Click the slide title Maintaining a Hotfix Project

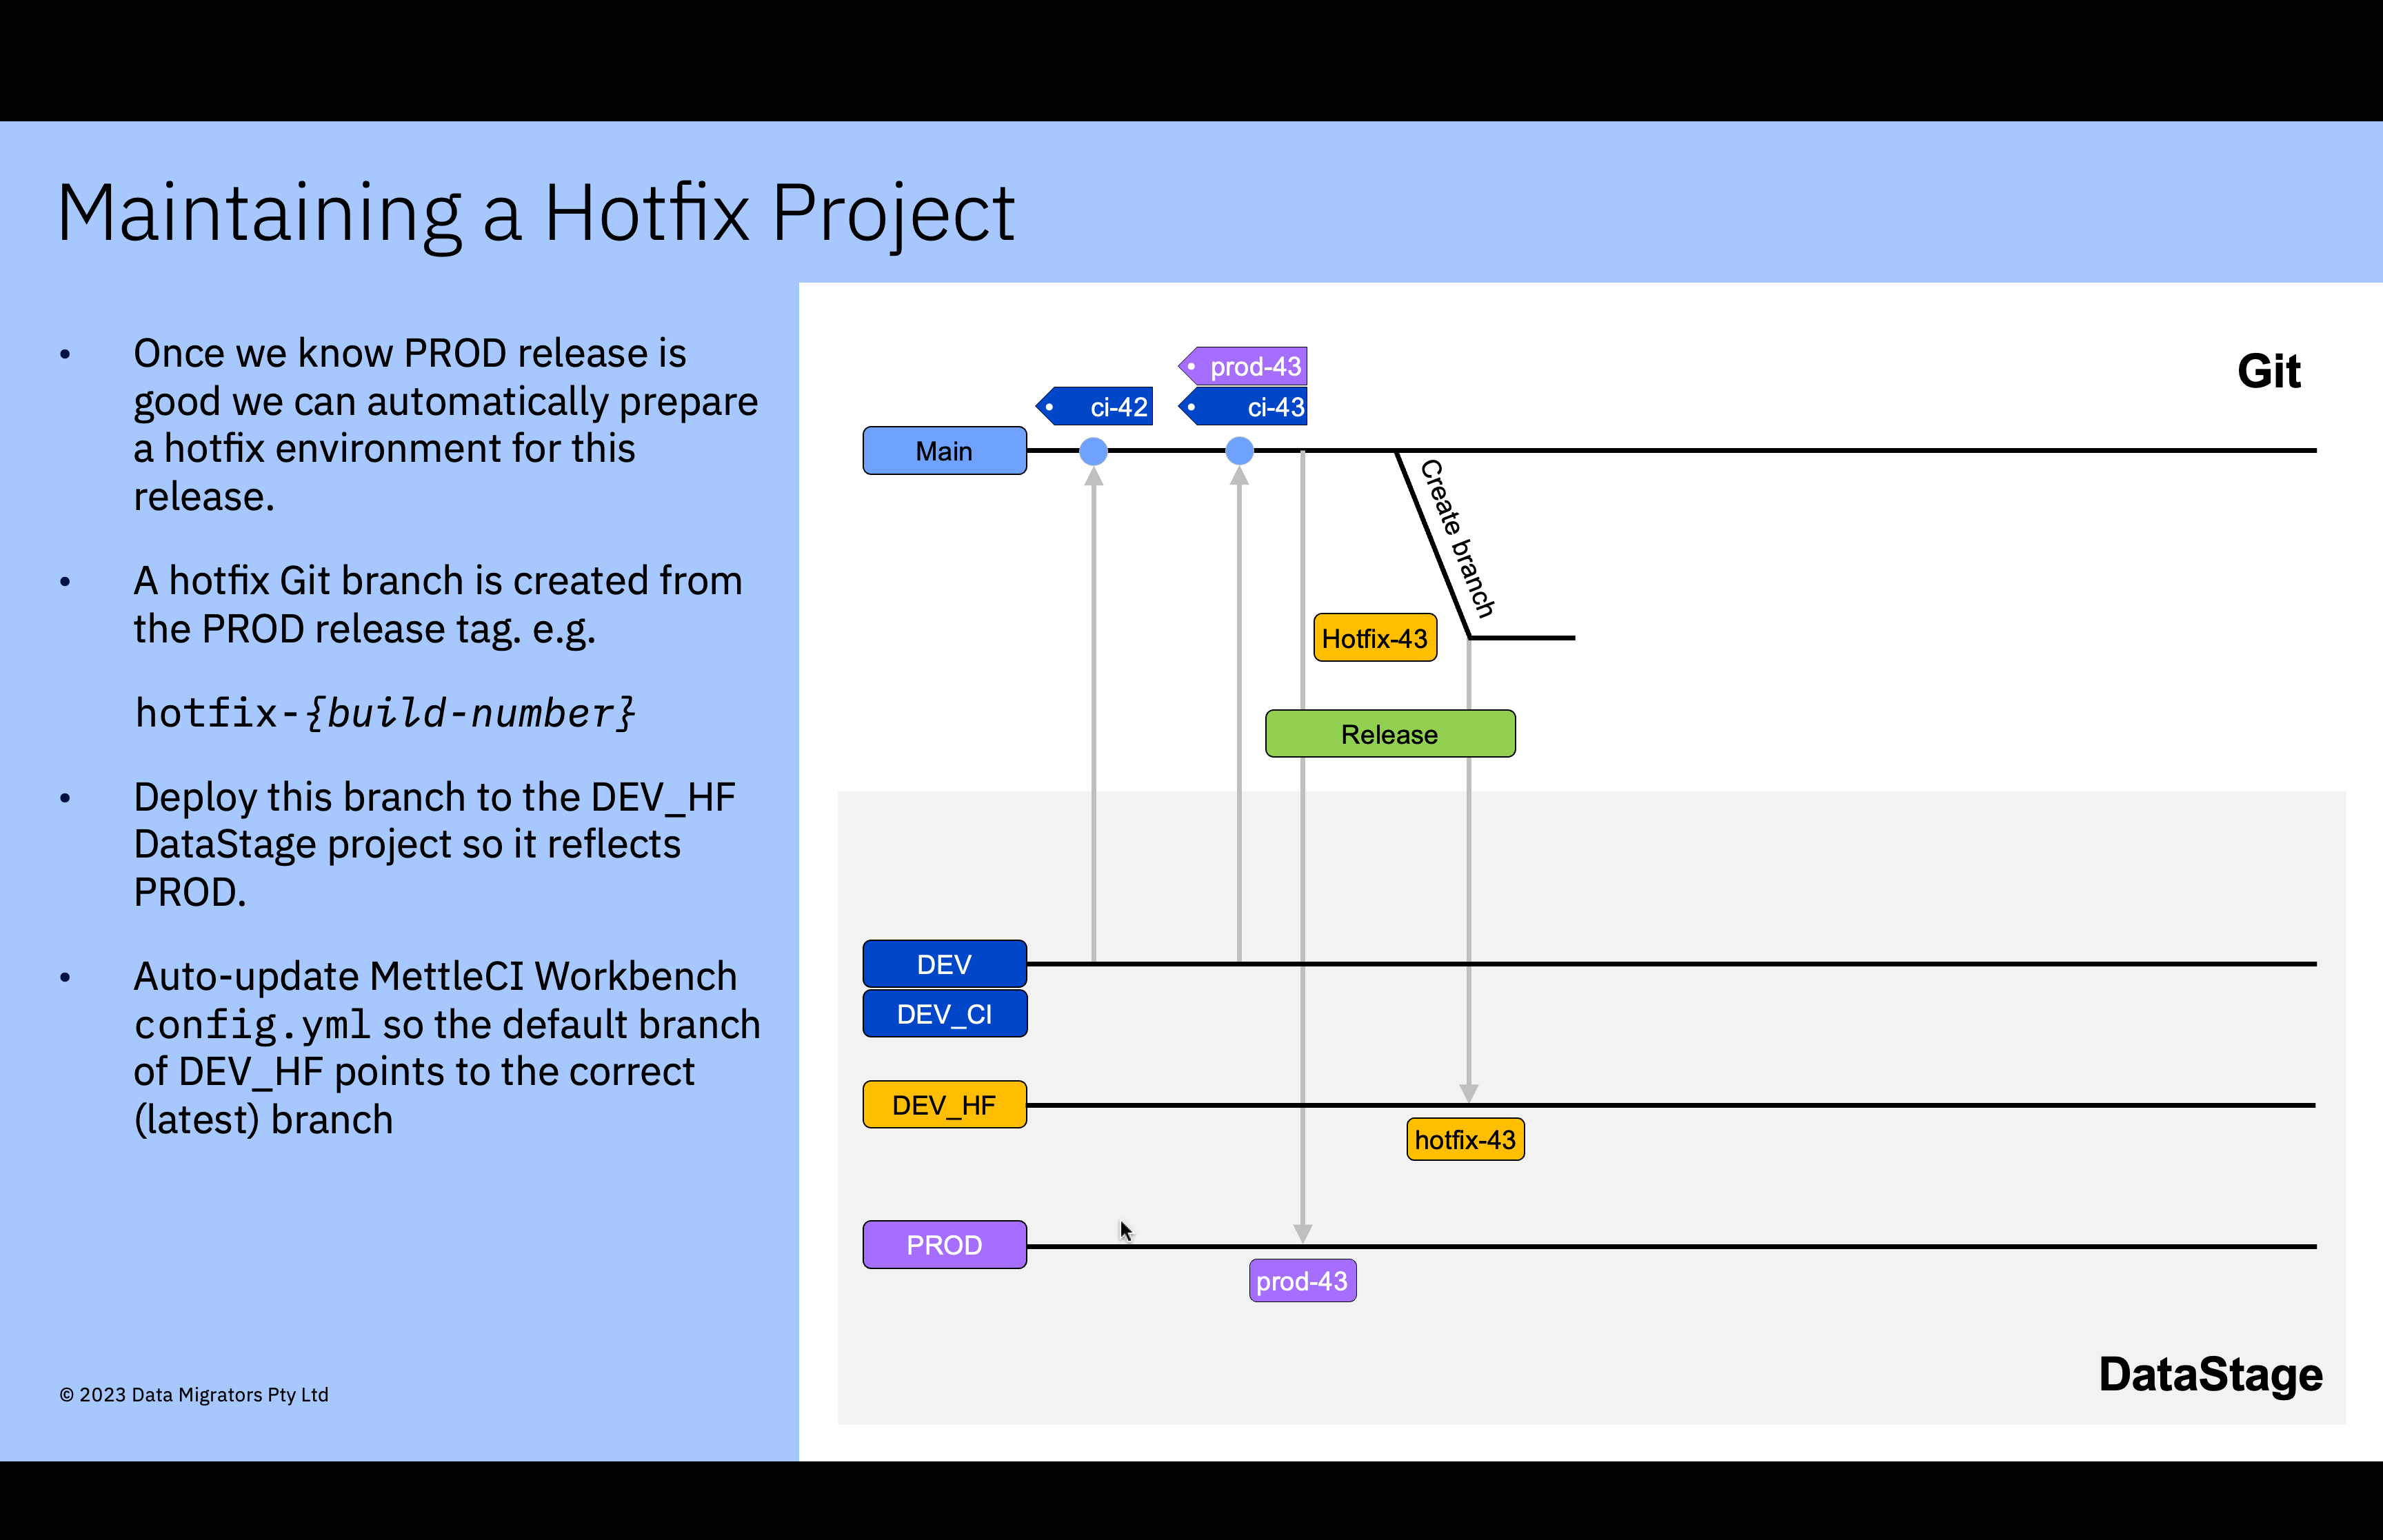[536, 213]
